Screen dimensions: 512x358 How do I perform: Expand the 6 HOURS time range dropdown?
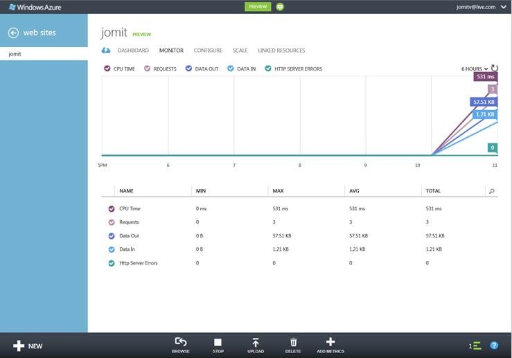coord(475,69)
